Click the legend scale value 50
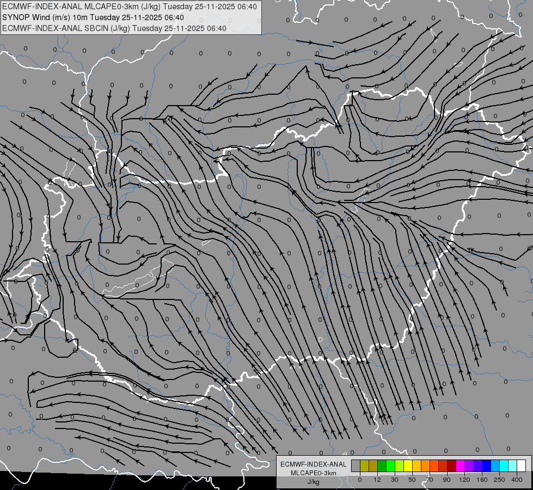Screen dimensions: 533x490 (x=412, y=480)
